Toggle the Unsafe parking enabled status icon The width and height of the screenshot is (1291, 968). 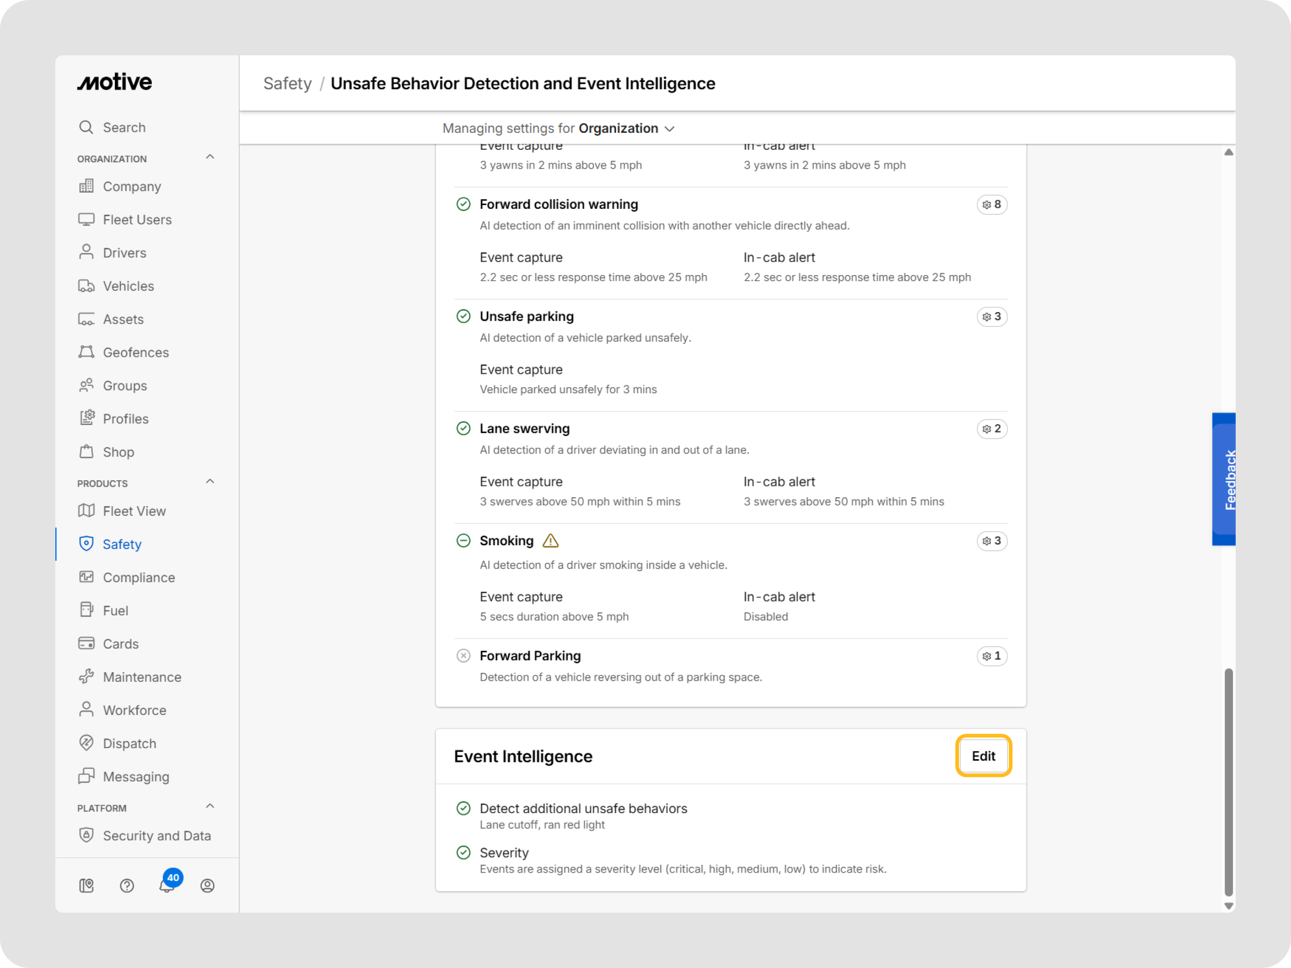pyautogui.click(x=463, y=316)
